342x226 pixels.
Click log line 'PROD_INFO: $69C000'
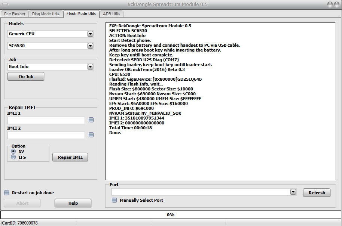[131, 108]
